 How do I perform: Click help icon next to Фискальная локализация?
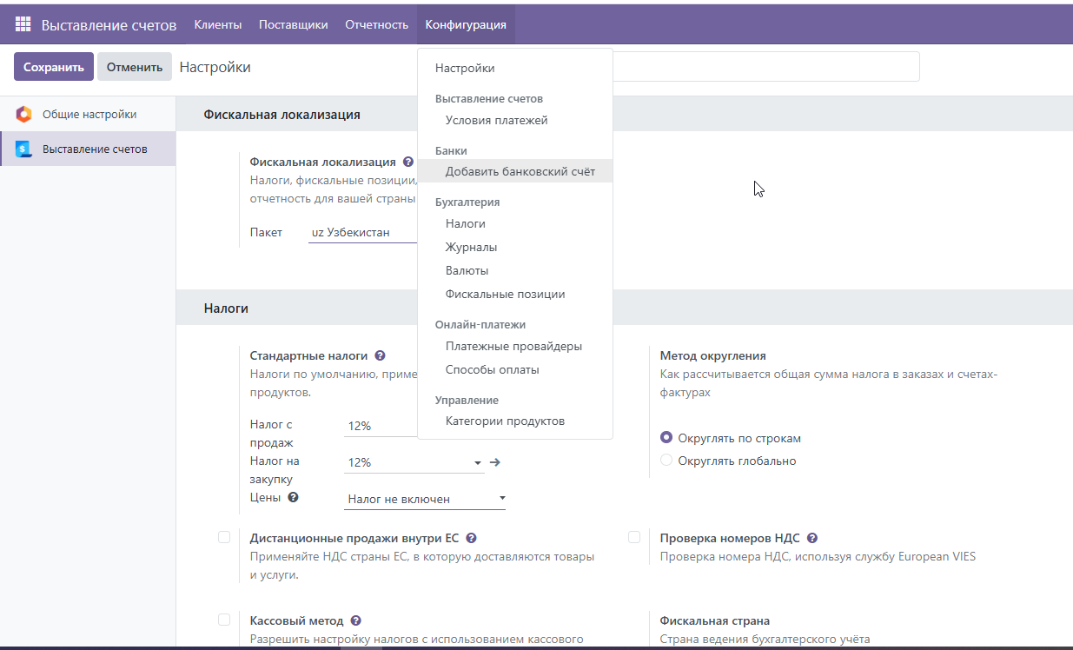407,162
